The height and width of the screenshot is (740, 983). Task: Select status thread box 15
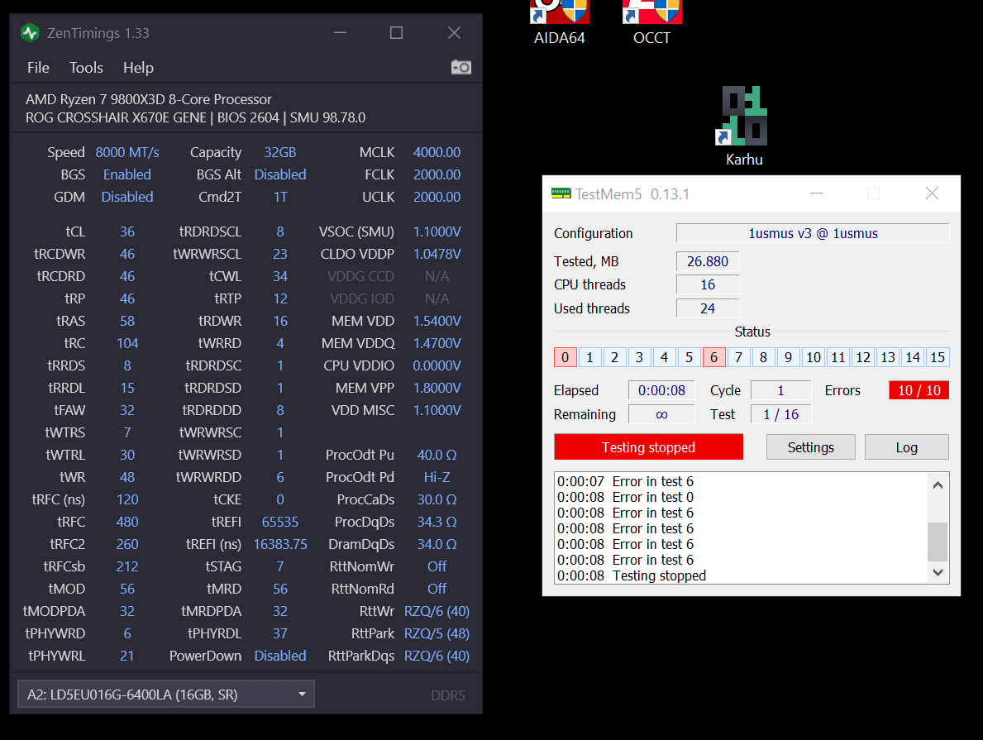[x=938, y=357]
